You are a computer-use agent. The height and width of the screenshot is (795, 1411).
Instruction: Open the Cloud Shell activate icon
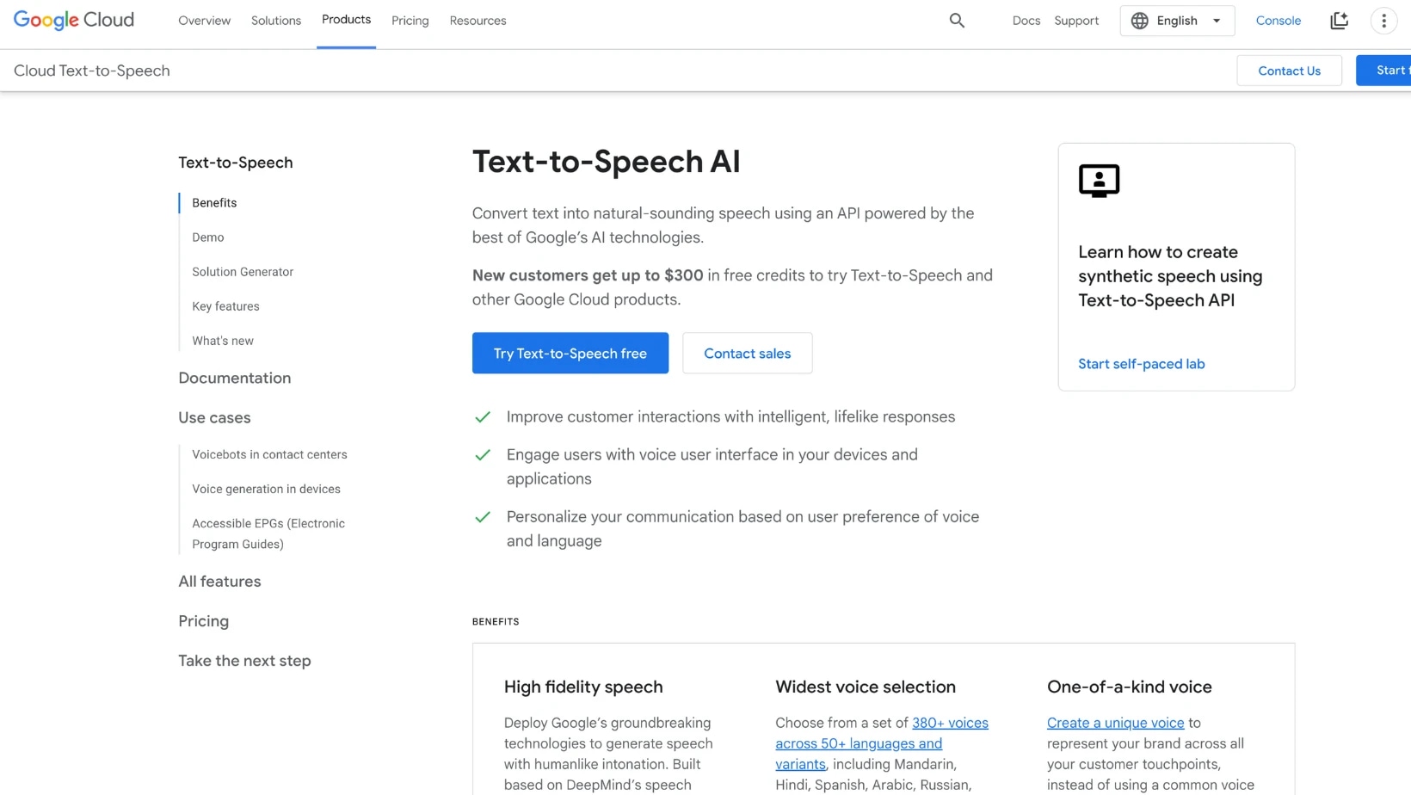tap(1340, 21)
